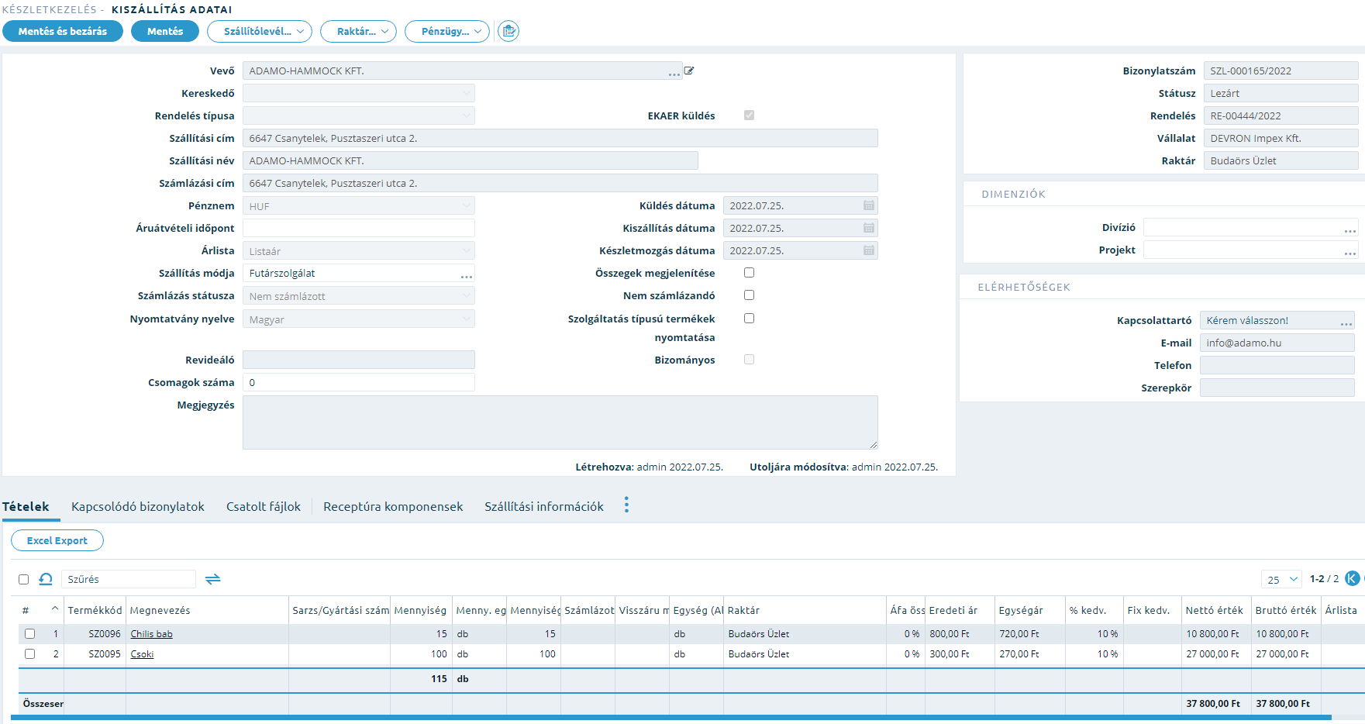
Task: Toggle the Bizományos checkbox
Action: pos(749,360)
